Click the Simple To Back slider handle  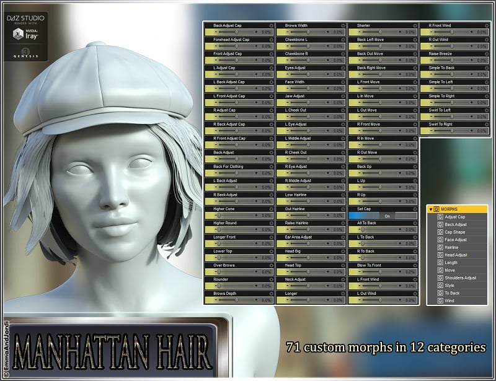[452, 74]
